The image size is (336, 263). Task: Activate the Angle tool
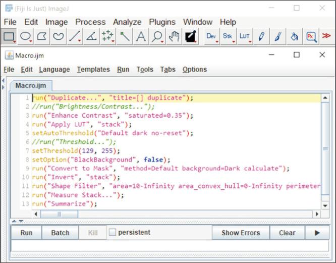(91, 36)
